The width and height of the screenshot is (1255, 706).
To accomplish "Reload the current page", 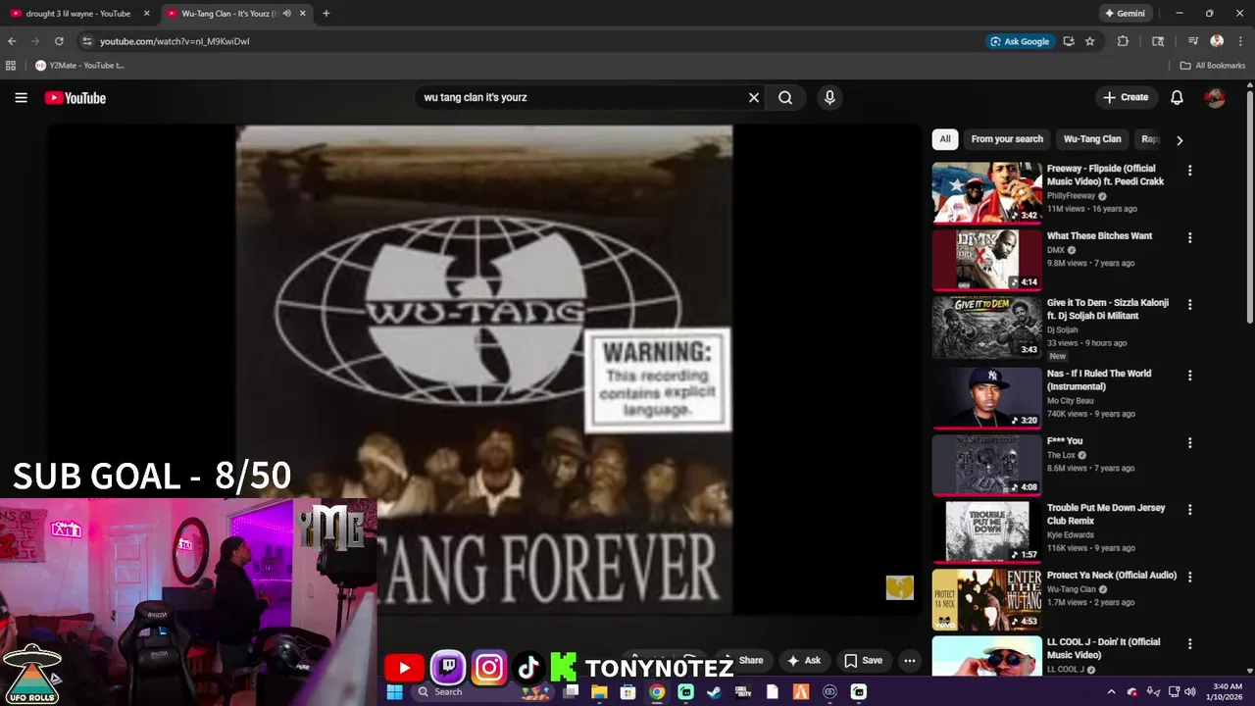I will coord(59,41).
